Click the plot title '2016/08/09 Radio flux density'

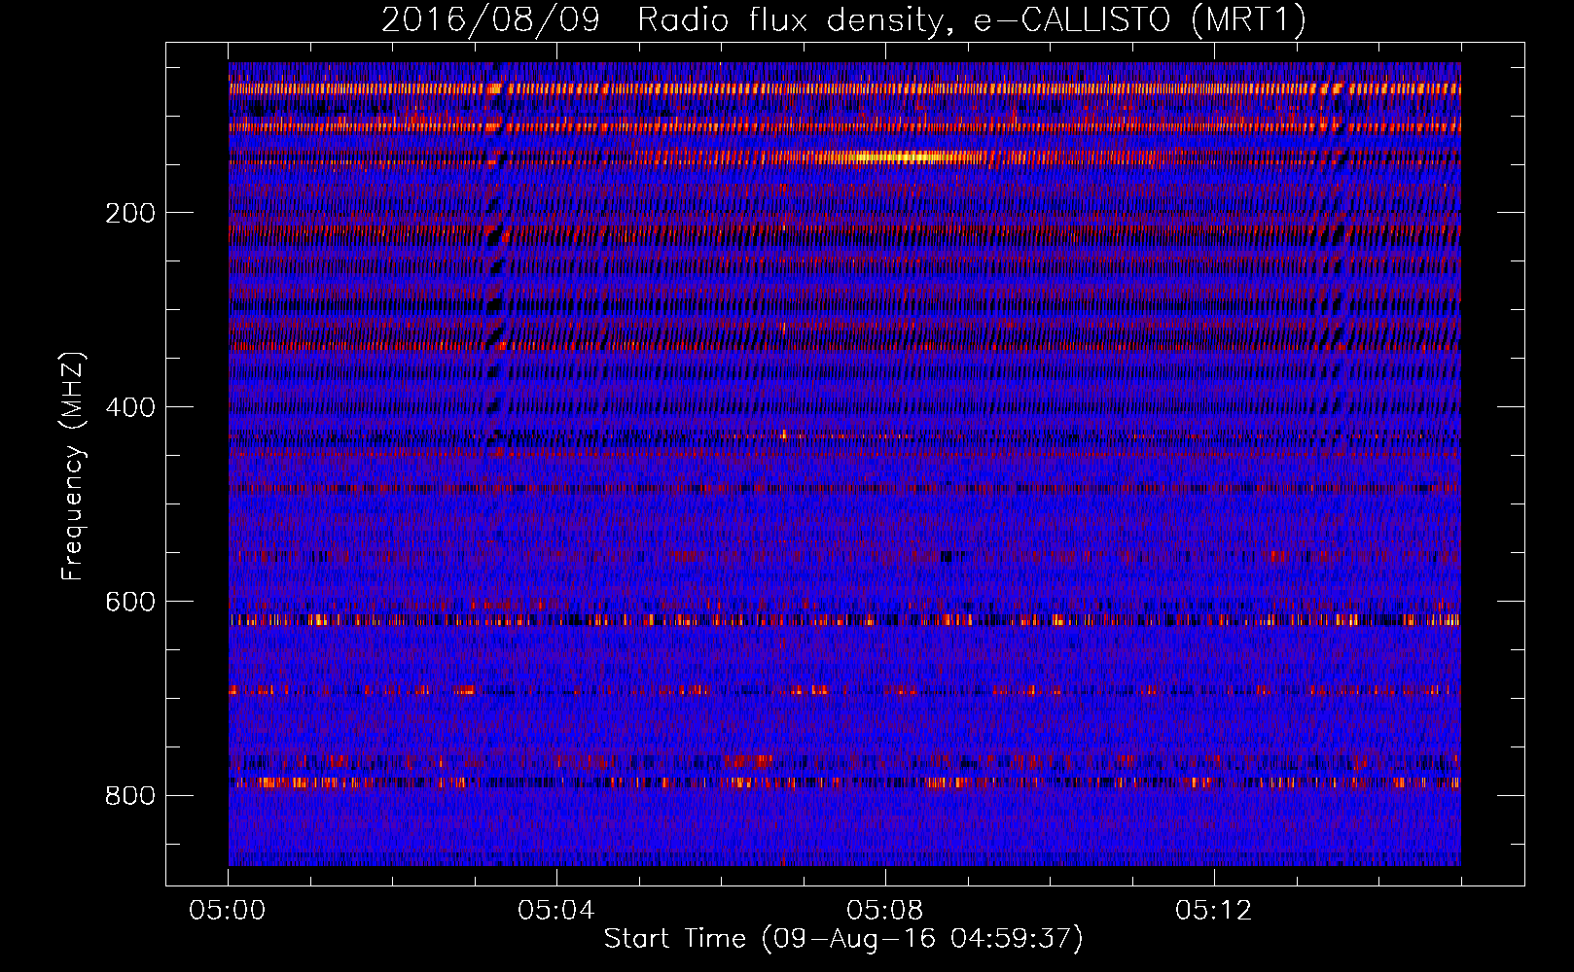pyautogui.click(x=843, y=20)
